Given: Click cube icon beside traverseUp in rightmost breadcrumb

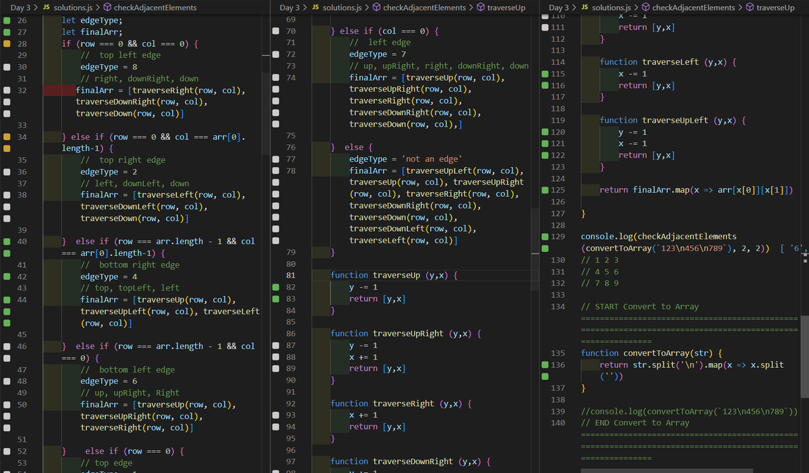Looking at the screenshot, I should point(750,7).
